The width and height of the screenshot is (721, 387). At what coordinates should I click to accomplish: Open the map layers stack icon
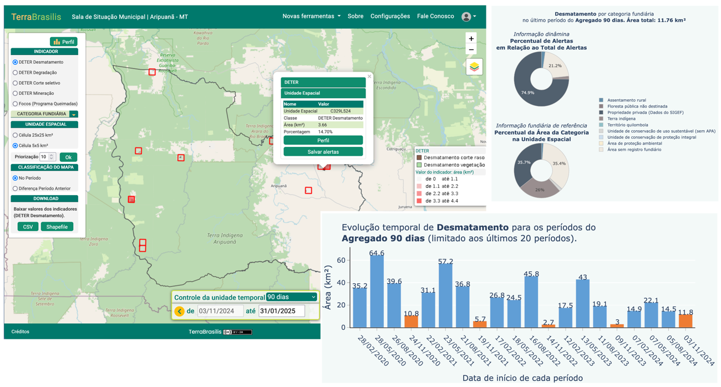click(474, 67)
